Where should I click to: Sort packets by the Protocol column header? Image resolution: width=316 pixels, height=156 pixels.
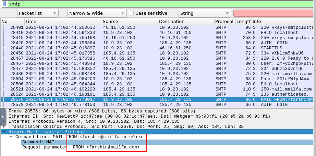[x=225, y=21]
